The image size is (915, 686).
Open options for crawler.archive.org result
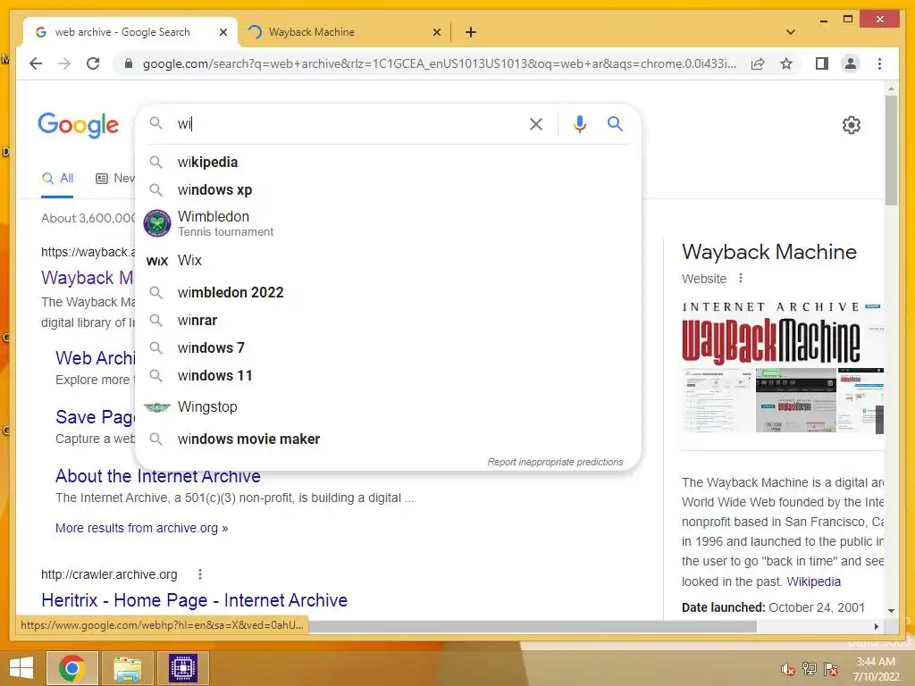tap(200, 574)
